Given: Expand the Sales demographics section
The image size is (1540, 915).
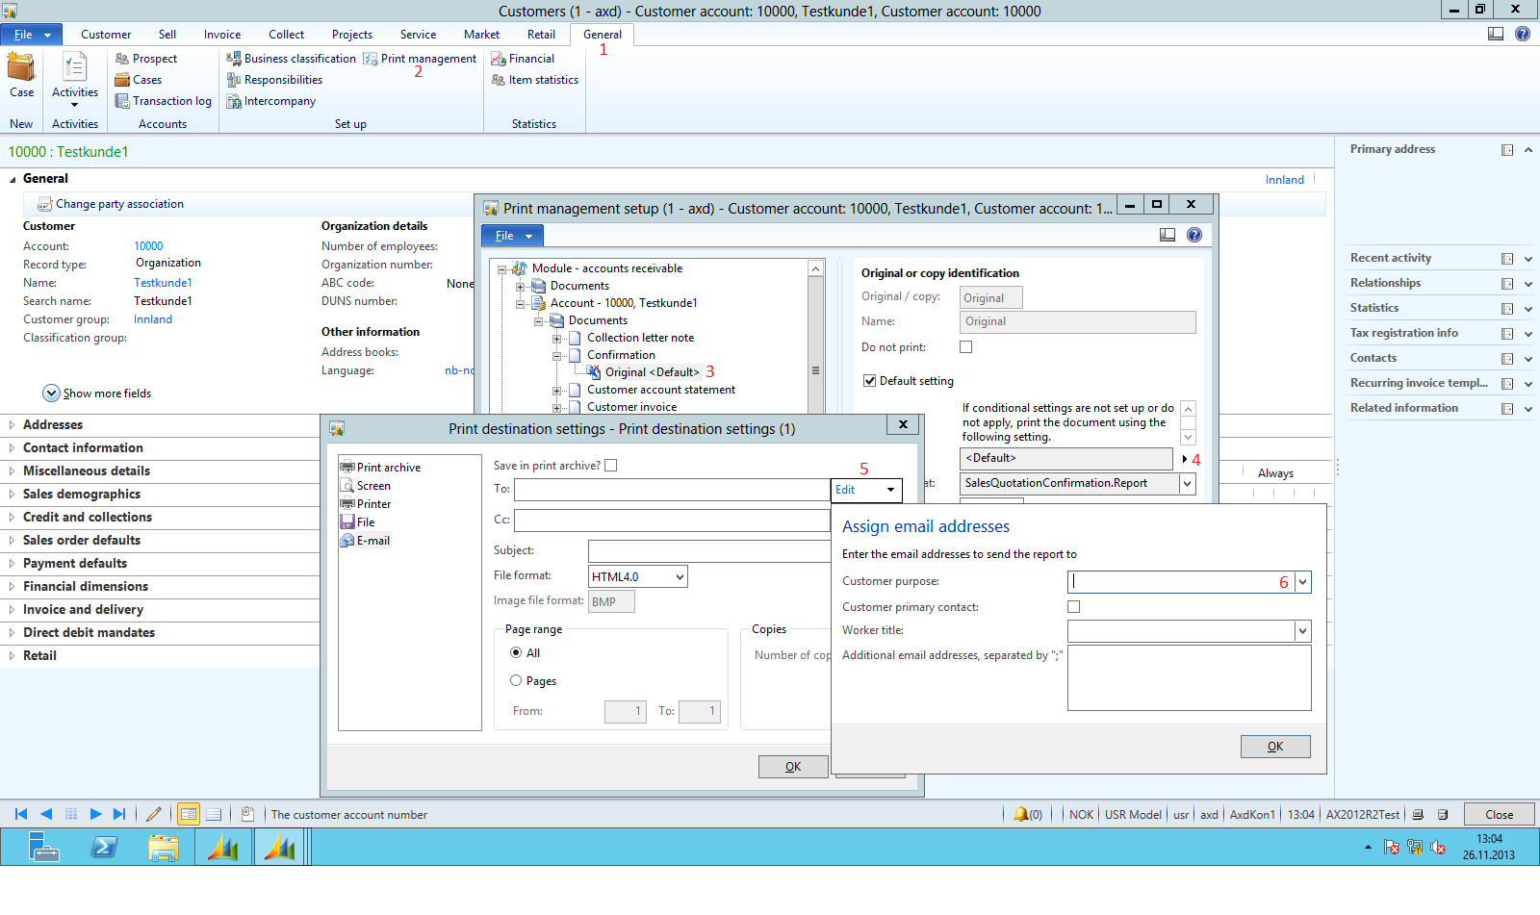Looking at the screenshot, I should (x=82, y=494).
